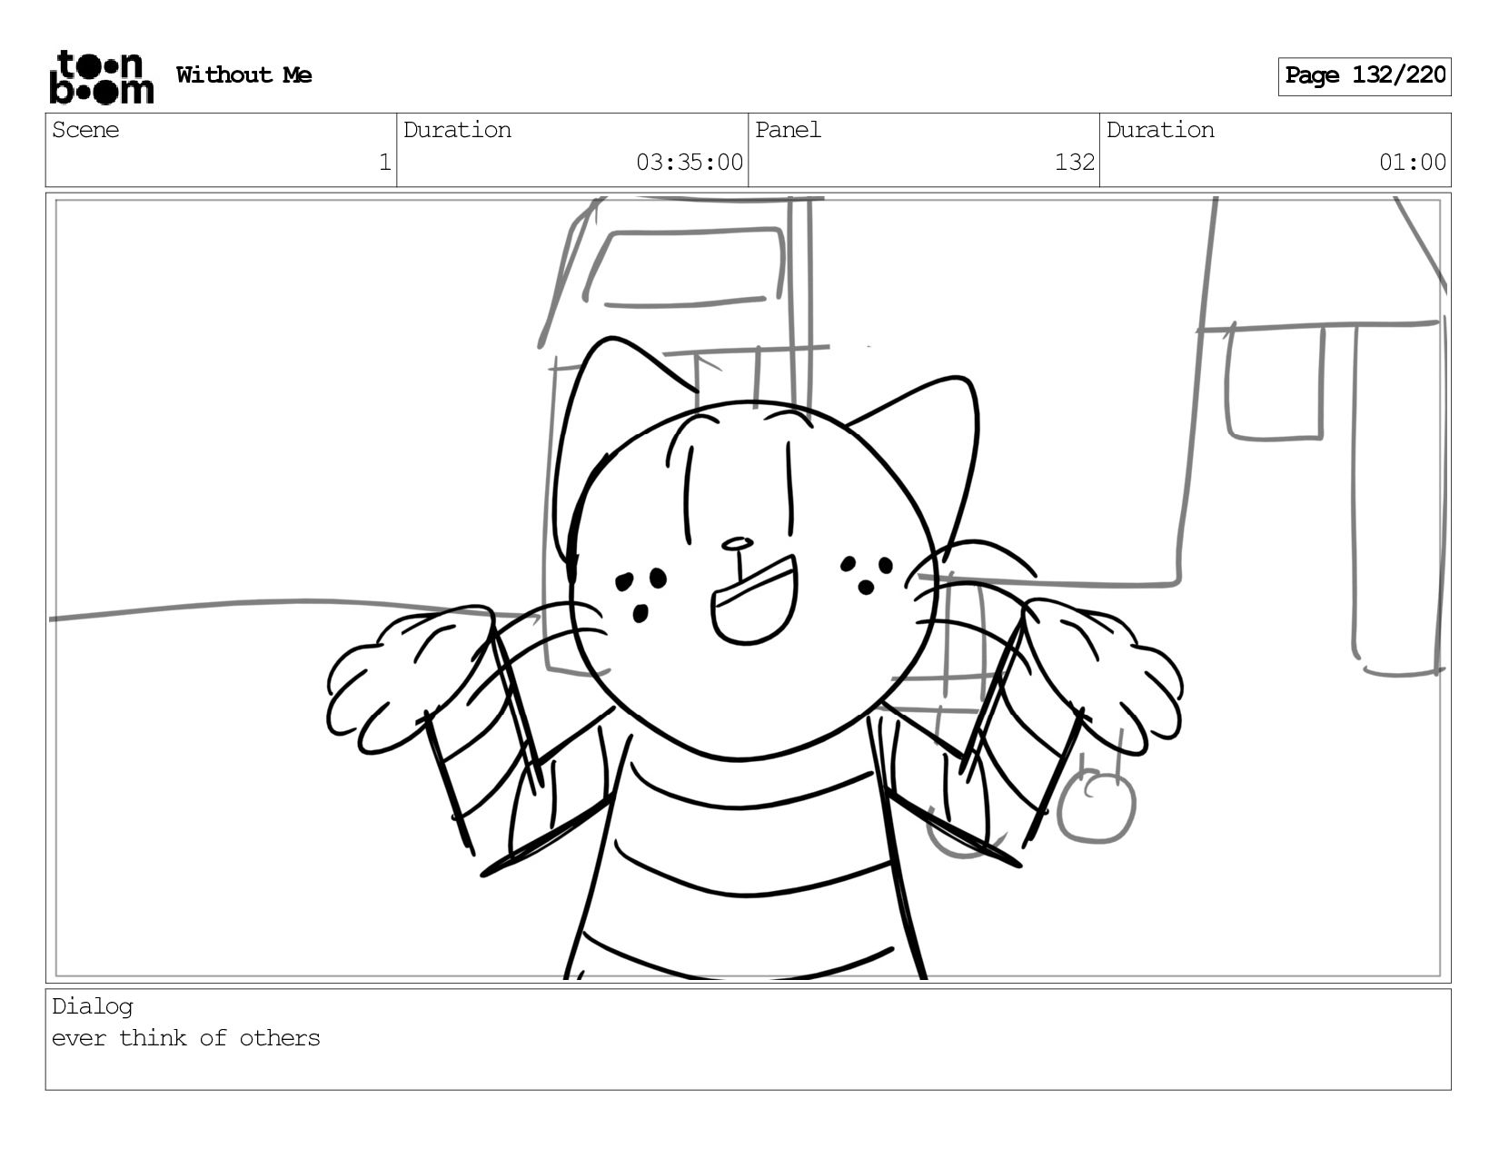Select the Scene label
1499x1158 pixels.
pyautogui.click(x=85, y=130)
